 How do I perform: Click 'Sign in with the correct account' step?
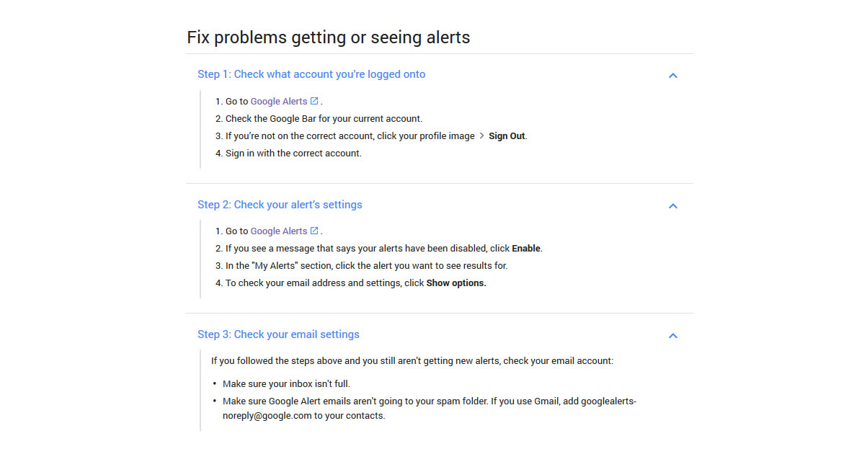(293, 154)
